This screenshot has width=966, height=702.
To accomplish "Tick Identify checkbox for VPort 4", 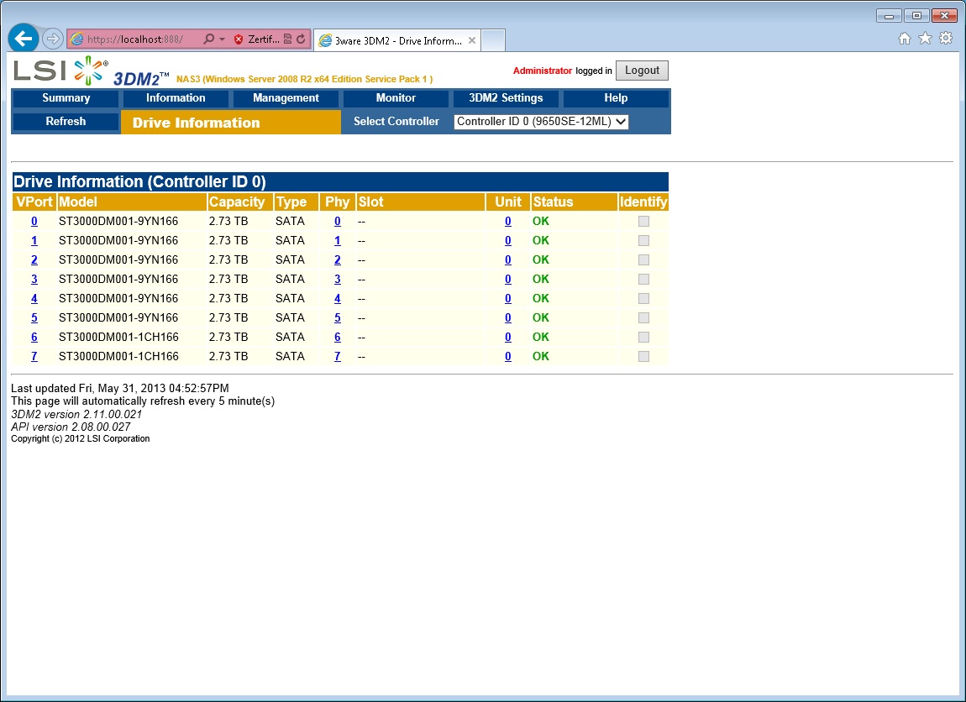I will [643, 298].
